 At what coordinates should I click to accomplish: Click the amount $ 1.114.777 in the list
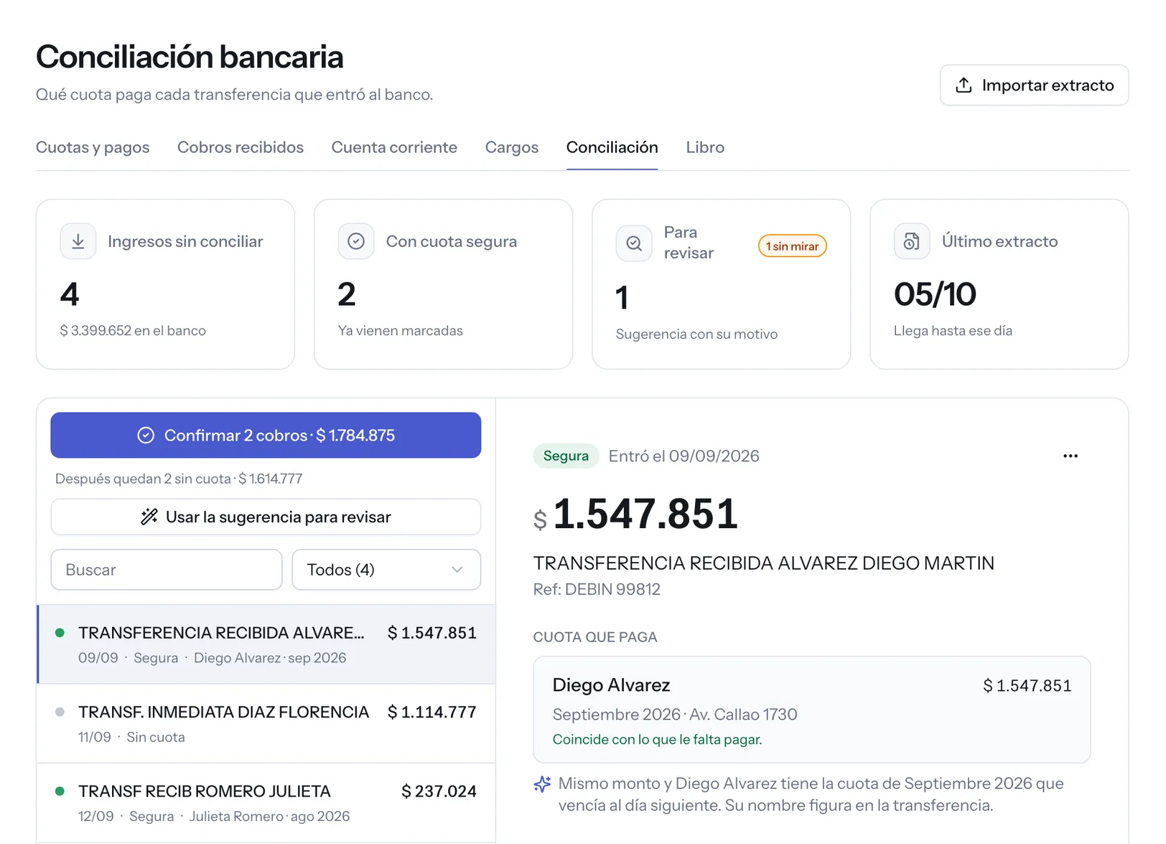click(x=432, y=712)
